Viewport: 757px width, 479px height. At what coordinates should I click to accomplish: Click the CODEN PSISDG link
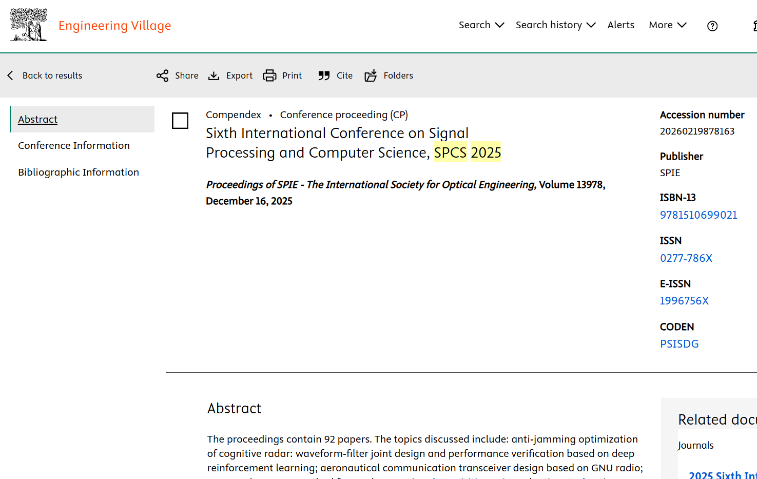point(680,344)
